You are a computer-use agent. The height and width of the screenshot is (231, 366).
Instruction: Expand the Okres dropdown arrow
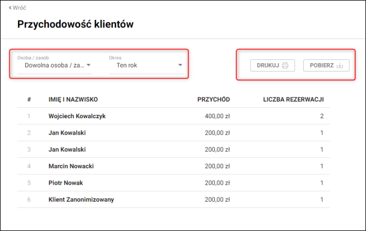click(x=180, y=65)
